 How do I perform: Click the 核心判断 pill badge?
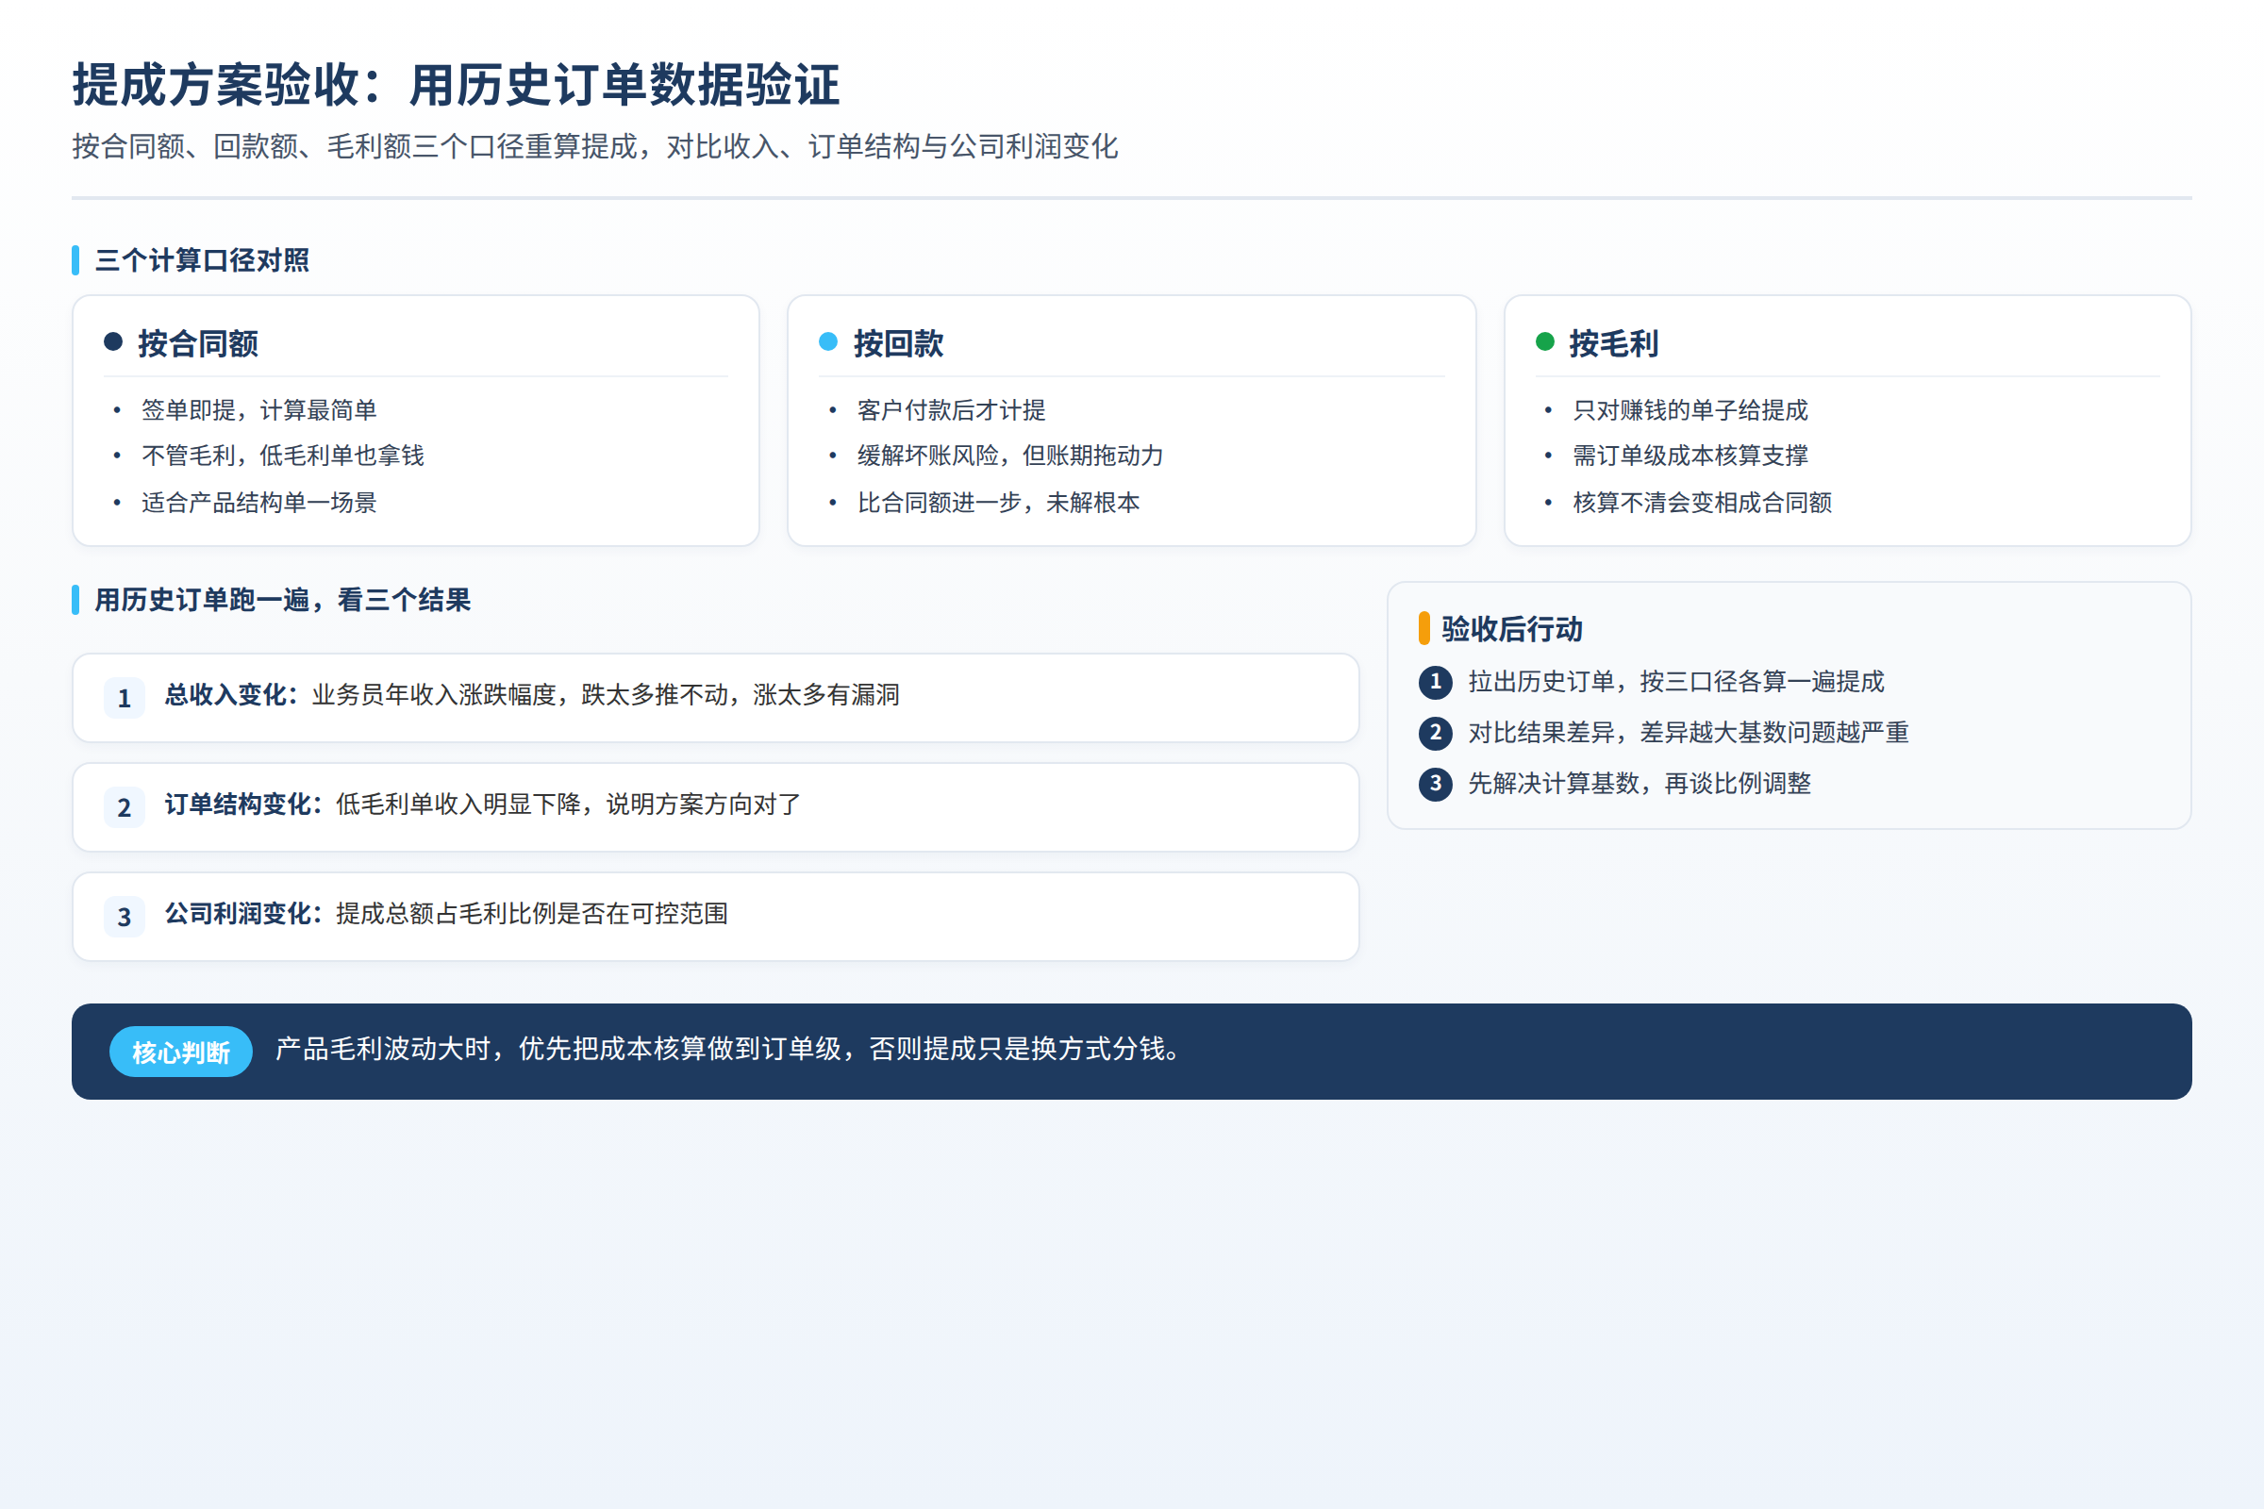(181, 1052)
